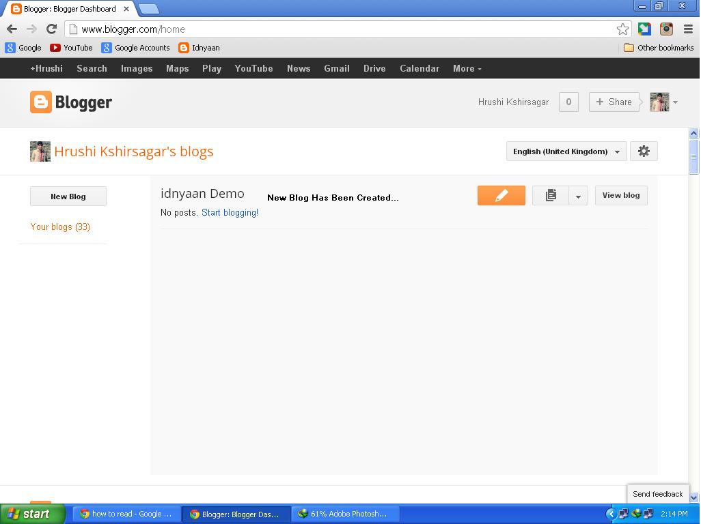Image resolution: width=701 pixels, height=524 pixels.
Task: Open the Idnyaan bookmark
Action: point(200,48)
